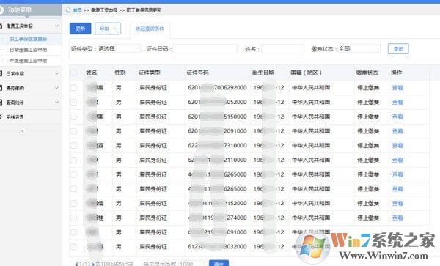Click the home icon in the breadcrumb

click(x=68, y=10)
